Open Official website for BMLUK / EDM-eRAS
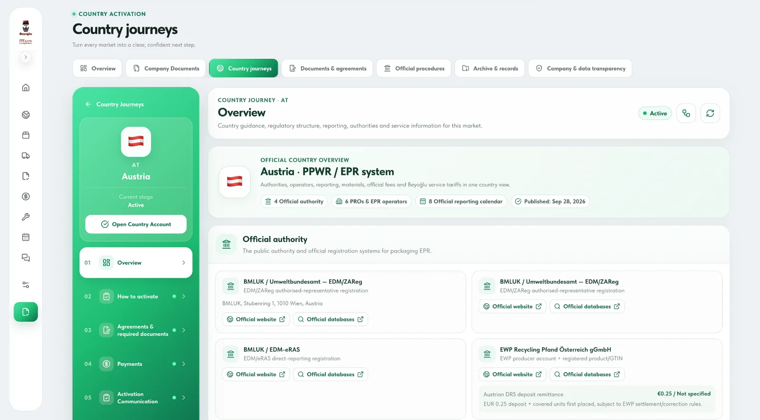Image resolution: width=760 pixels, height=420 pixels. point(256,374)
